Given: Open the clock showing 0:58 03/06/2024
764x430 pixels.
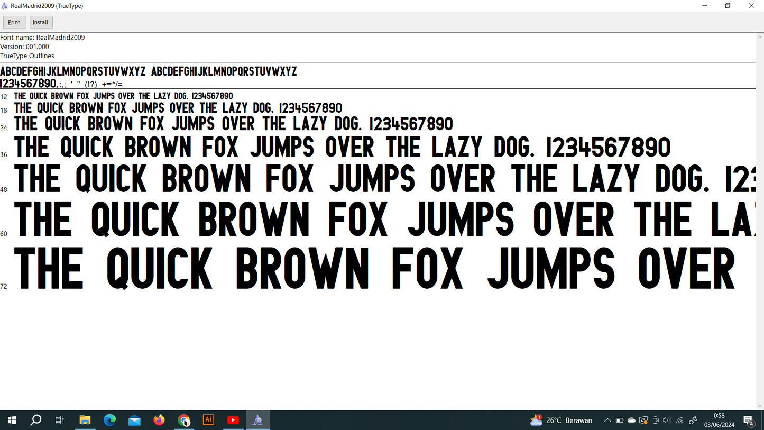Looking at the screenshot, I should [719, 420].
